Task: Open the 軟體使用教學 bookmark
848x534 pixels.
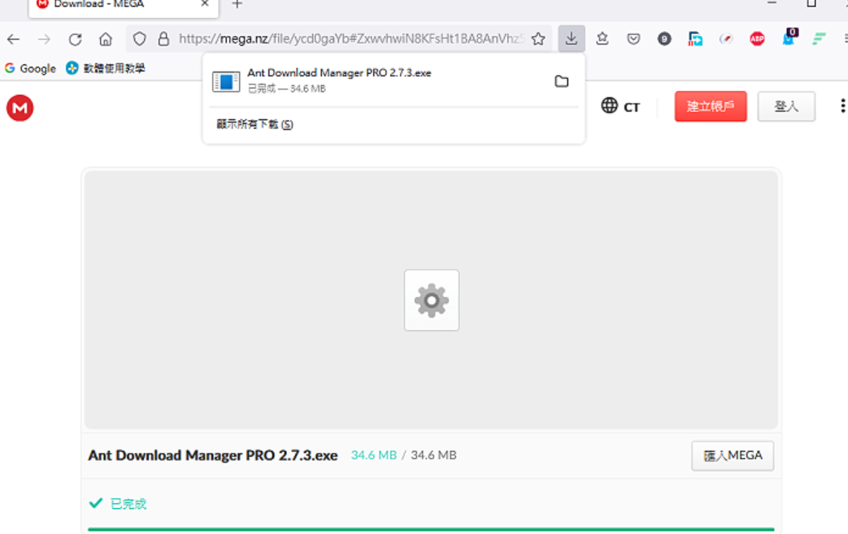Action: [x=106, y=68]
